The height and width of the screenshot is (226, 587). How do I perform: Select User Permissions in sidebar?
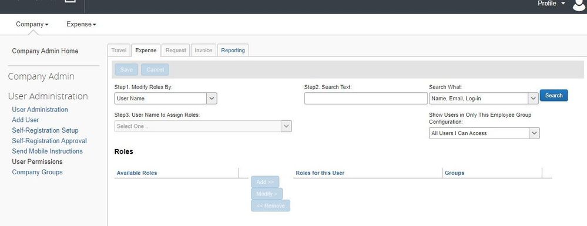[37, 161]
